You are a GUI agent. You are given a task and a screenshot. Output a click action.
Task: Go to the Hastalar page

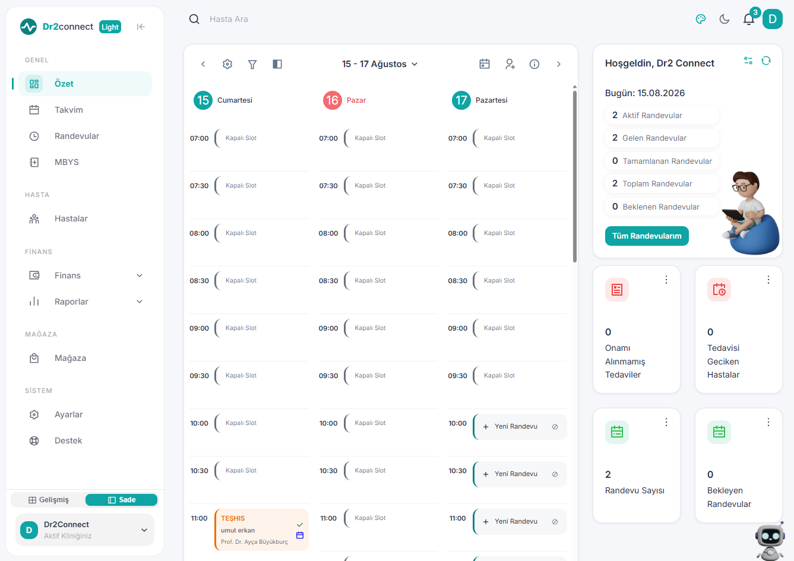click(x=85, y=218)
